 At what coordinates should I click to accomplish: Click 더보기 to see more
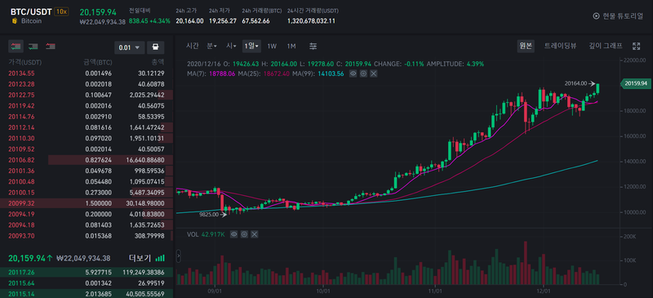point(139,259)
